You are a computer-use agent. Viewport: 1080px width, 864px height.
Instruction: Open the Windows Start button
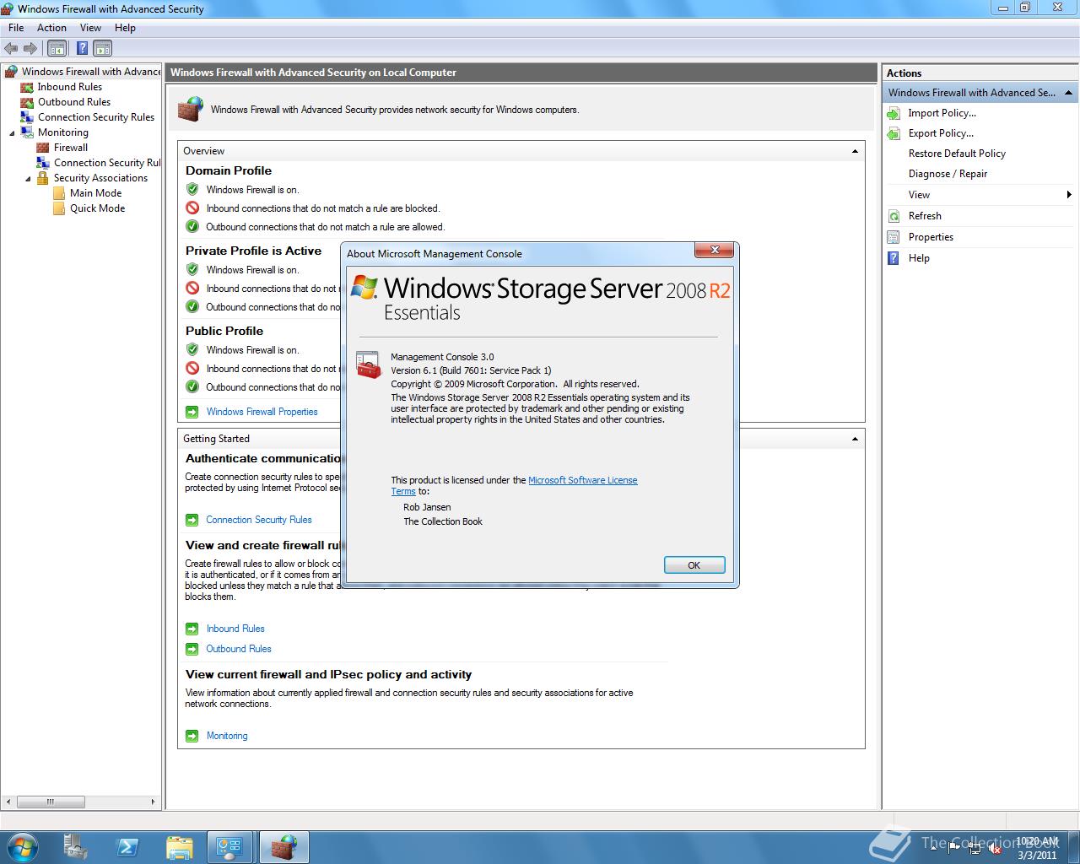[x=22, y=846]
